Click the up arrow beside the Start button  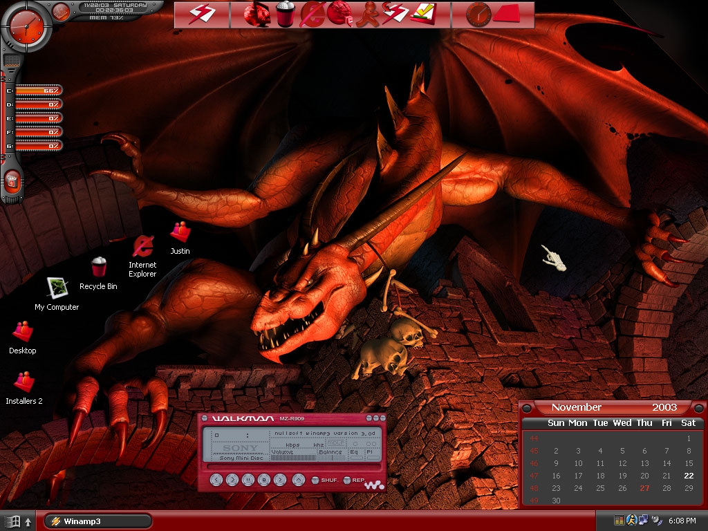[28, 522]
